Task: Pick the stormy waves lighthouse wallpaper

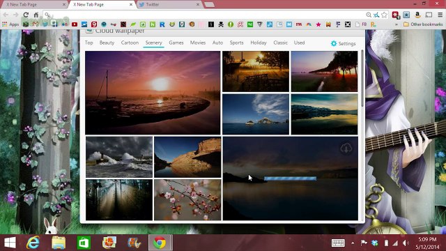Action: 119,157
